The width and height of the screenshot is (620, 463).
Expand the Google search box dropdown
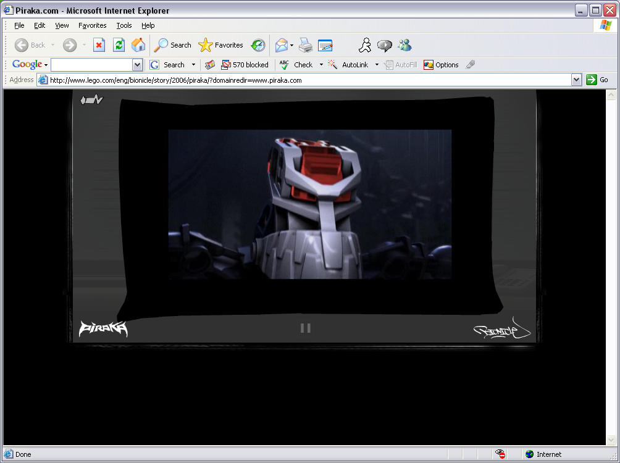(x=137, y=65)
